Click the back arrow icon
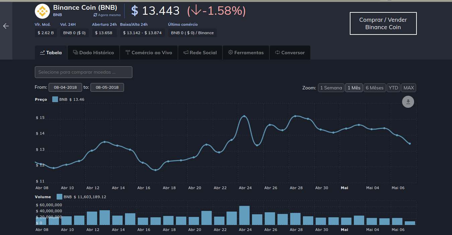The width and height of the screenshot is (452, 235). [6, 26]
